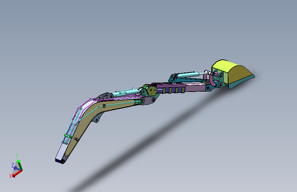The height and width of the screenshot is (192, 297).
Task: Select the boom foot pin at the base
Action: coord(62,162)
